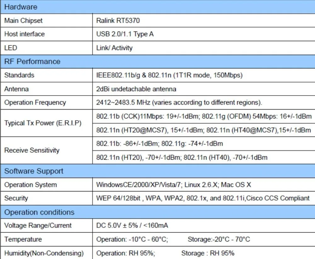Viewport: 315px width, 259px height.
Task: Click the 2412~2483.5 MHz frequency value
Action: pos(179,103)
